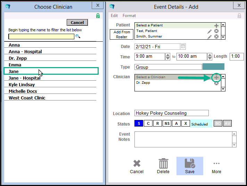Click the plus icon to add a clinician
Screen dimensions: 247x186
pyautogui.click(x=216, y=77)
